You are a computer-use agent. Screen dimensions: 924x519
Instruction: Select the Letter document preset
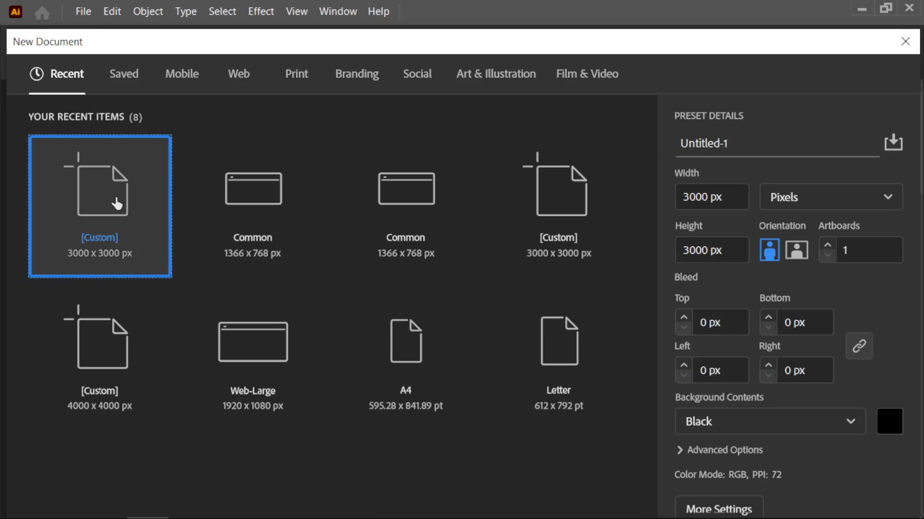point(559,359)
